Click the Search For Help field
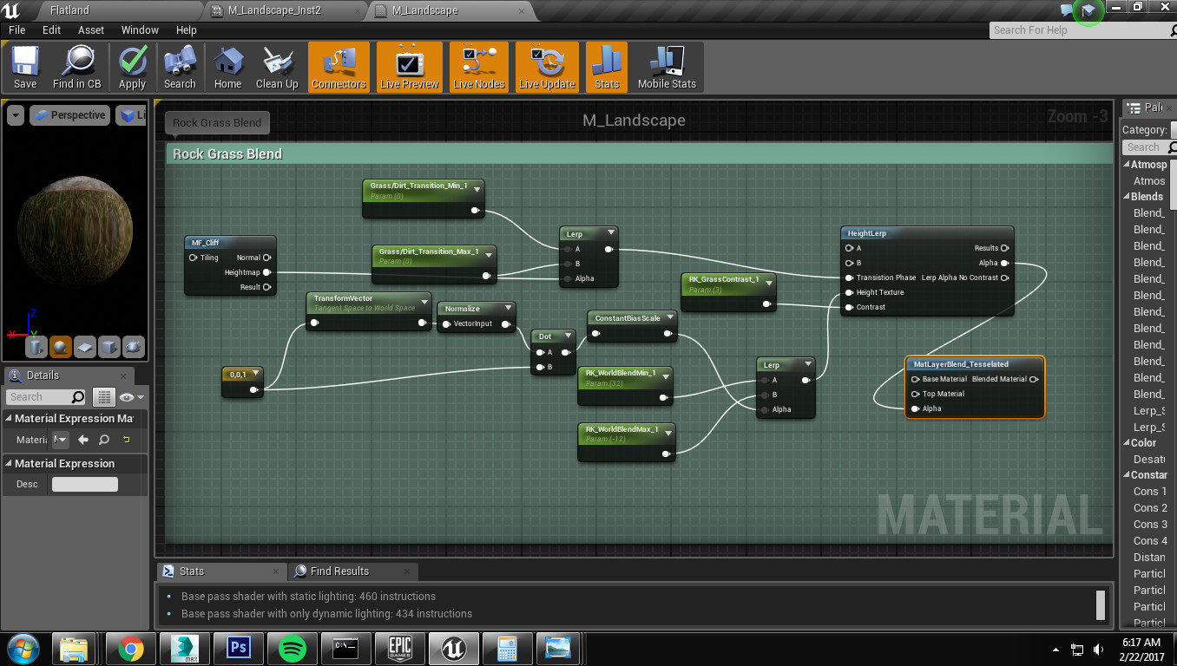 1082,30
